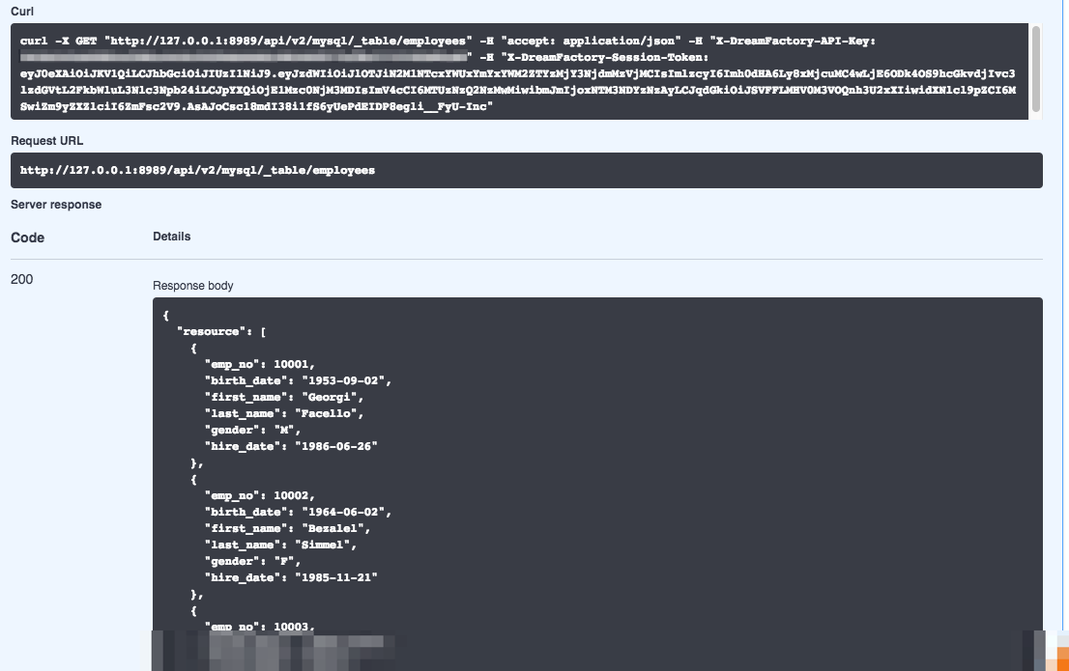Click the Request URL showing the employees endpoint
The height and width of the screenshot is (671, 1069).
pos(195,170)
